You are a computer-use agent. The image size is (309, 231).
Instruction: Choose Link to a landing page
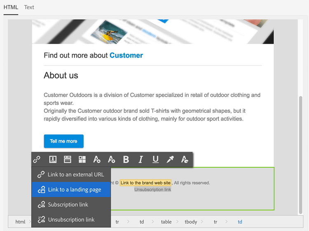tap(71, 189)
